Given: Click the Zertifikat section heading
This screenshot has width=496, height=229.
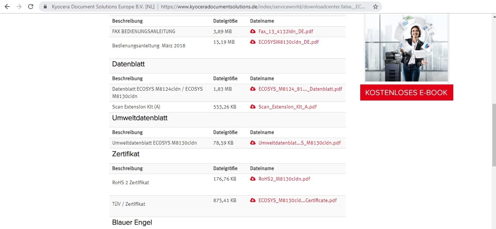Looking at the screenshot, I should (126, 154).
